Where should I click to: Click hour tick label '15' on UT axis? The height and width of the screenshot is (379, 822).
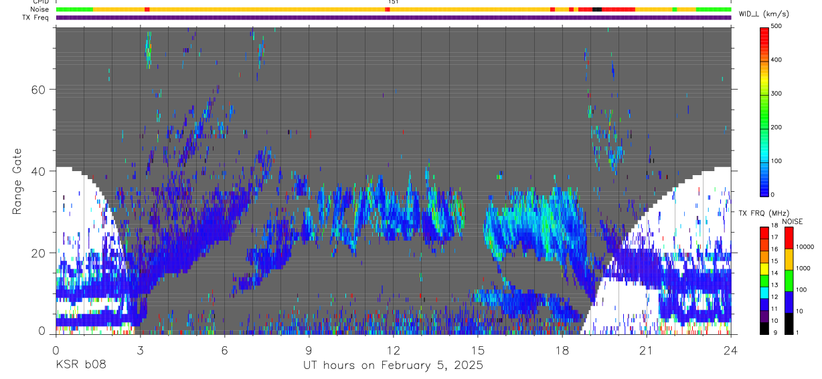click(478, 350)
